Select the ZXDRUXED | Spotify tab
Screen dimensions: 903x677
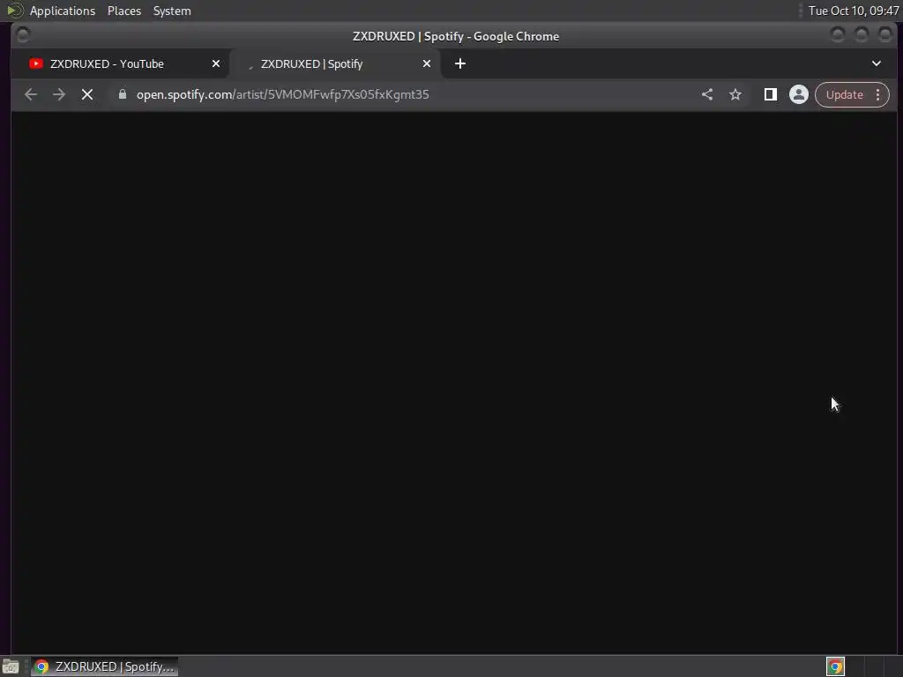coord(334,63)
